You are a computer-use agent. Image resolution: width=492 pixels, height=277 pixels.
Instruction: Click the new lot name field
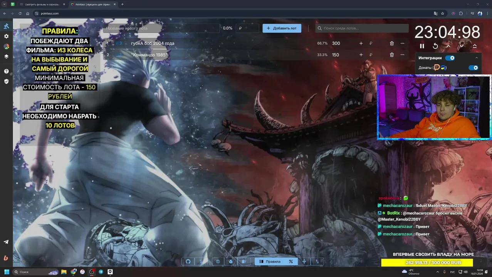point(161,28)
